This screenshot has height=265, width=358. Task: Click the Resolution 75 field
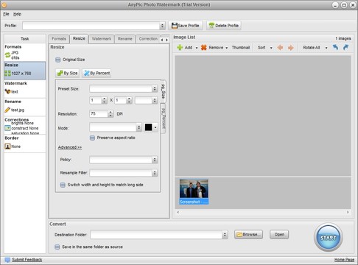click(99, 113)
